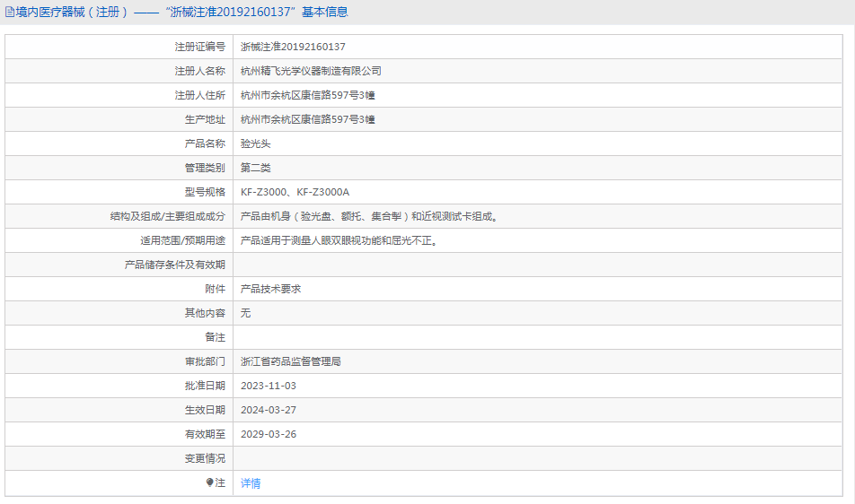The height and width of the screenshot is (504, 855).
Task: Click the document icon beside the page title
Action: [10, 13]
